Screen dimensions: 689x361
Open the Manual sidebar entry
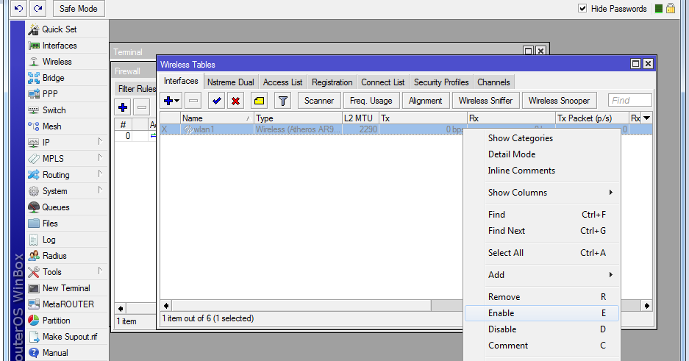coord(55,353)
